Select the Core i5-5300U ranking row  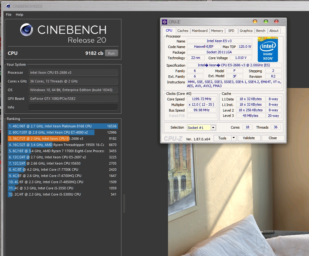[63, 194]
